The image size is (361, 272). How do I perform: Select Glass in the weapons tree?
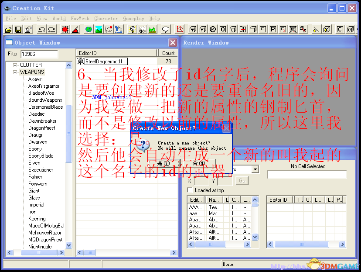34,198
